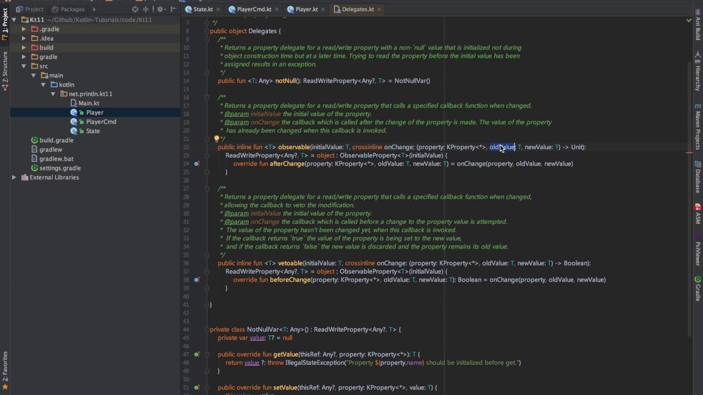This screenshot has height=395, width=703.
Task: Expand the External Libraries node
Action: 14,178
